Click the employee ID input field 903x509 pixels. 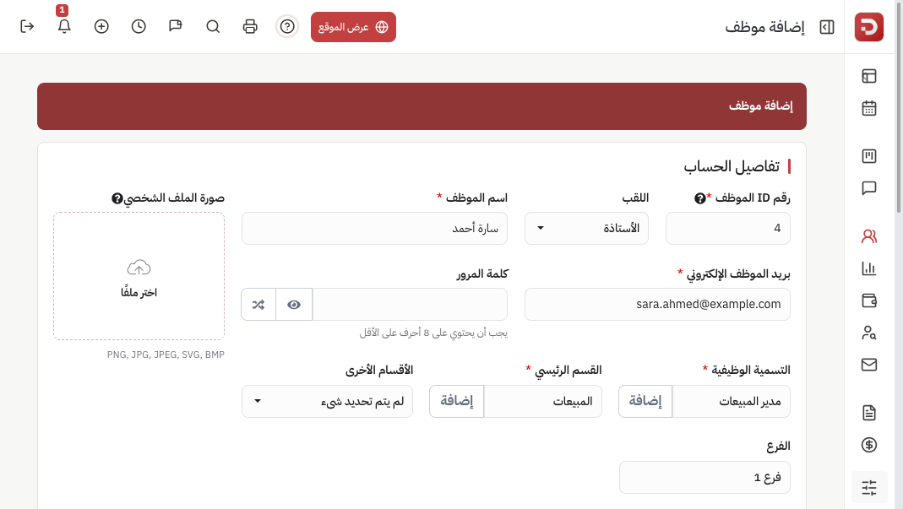coord(728,229)
